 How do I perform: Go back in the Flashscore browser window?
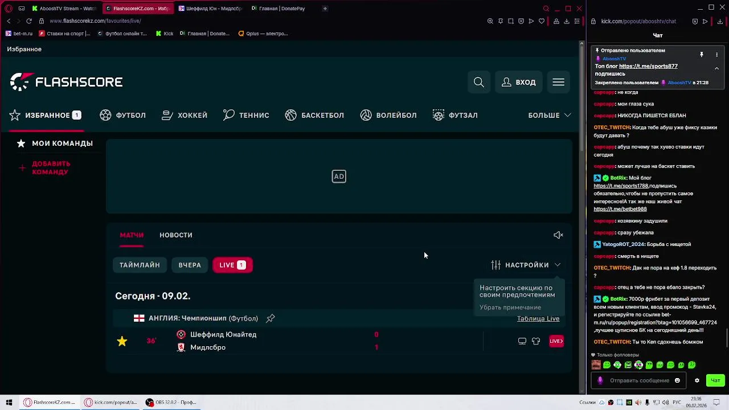(x=9, y=21)
